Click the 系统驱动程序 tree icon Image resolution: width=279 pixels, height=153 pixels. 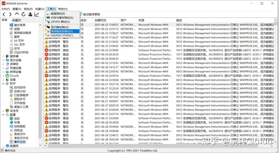click(x=11, y=33)
